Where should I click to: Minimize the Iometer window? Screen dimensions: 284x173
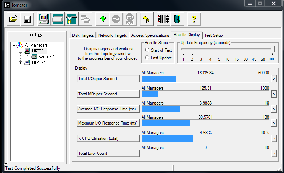(x=250, y=4)
